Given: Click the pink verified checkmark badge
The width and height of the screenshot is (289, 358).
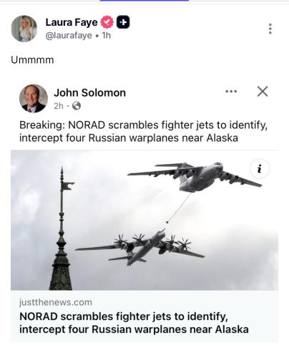Looking at the screenshot, I should (107, 22).
